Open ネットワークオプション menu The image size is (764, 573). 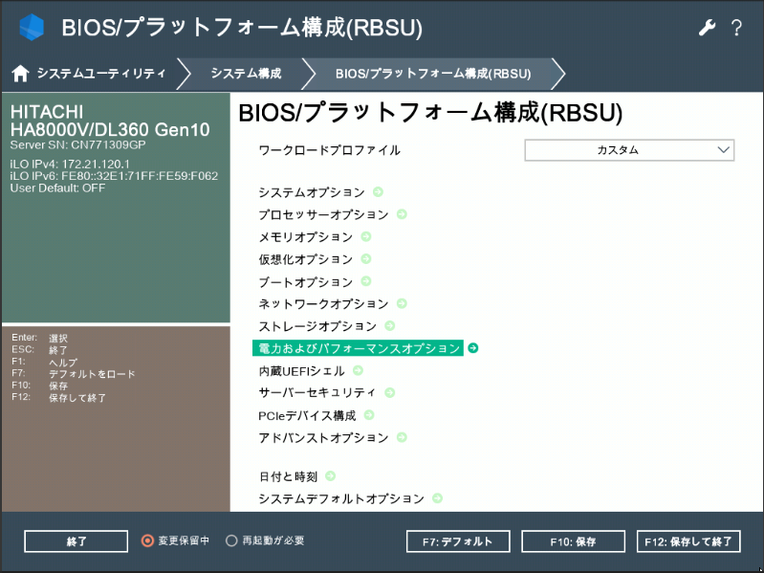pyautogui.click(x=323, y=304)
